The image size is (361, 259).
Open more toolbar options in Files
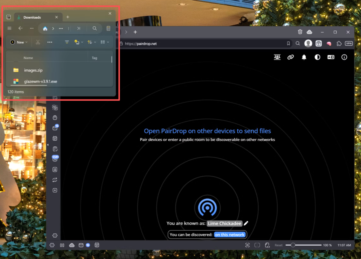50,42
